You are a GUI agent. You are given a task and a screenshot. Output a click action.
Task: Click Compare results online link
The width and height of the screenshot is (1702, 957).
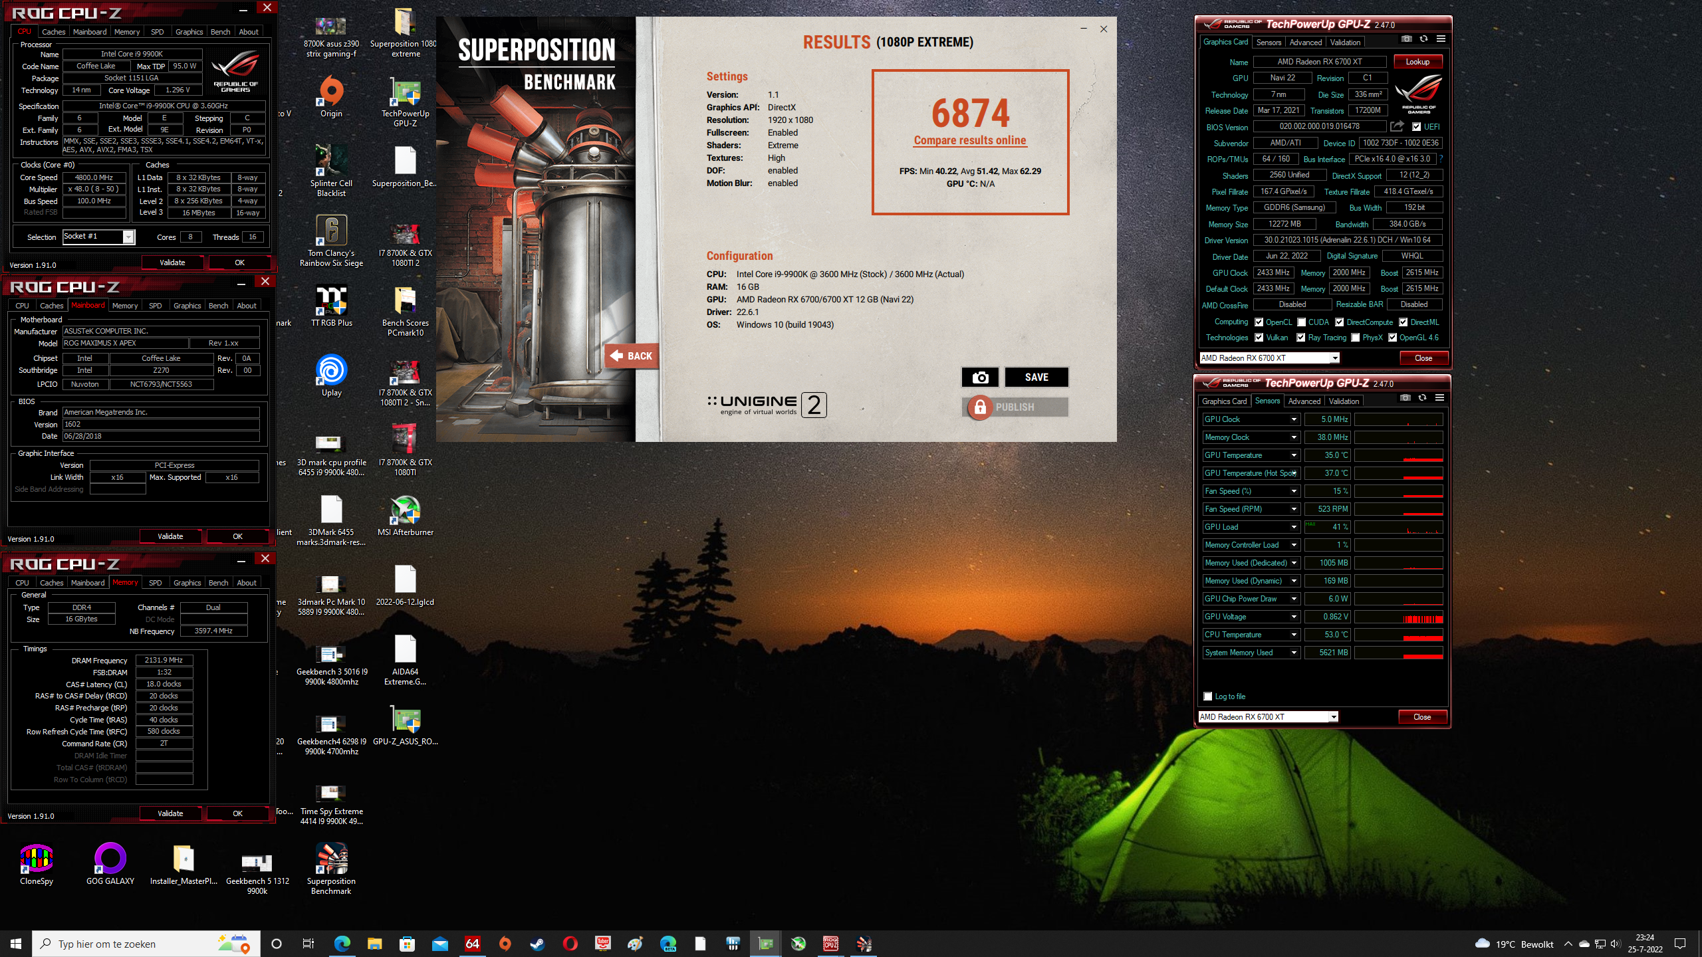tap(970, 140)
